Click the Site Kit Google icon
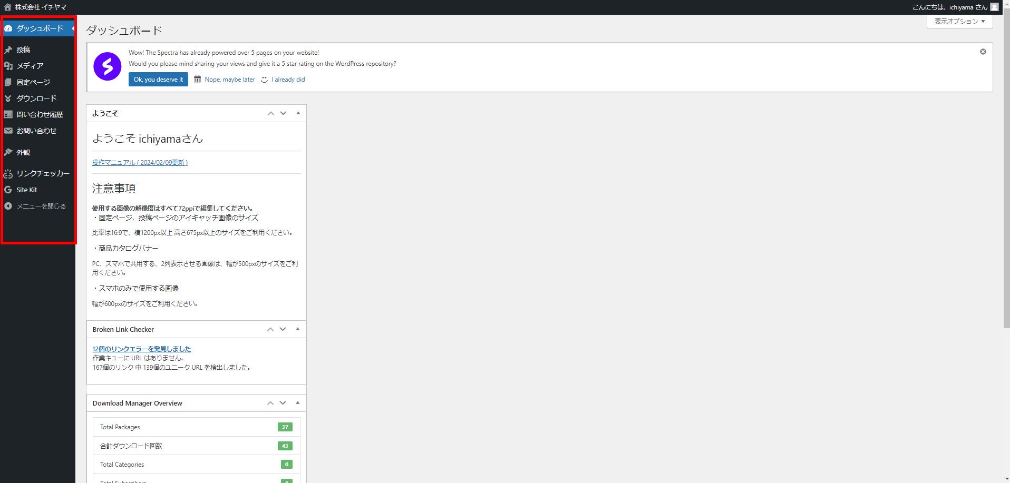The height and width of the screenshot is (483, 1010). pos(8,190)
